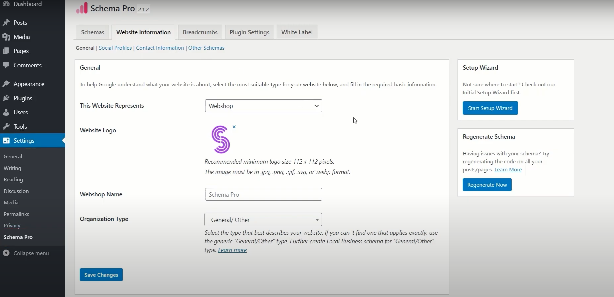Open the Breadcrumbs tab

coord(200,32)
